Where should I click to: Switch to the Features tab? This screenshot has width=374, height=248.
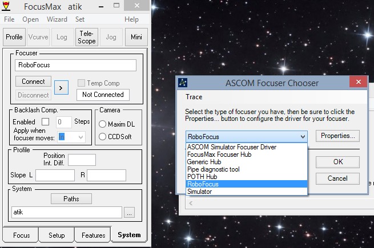pyautogui.click(x=93, y=235)
